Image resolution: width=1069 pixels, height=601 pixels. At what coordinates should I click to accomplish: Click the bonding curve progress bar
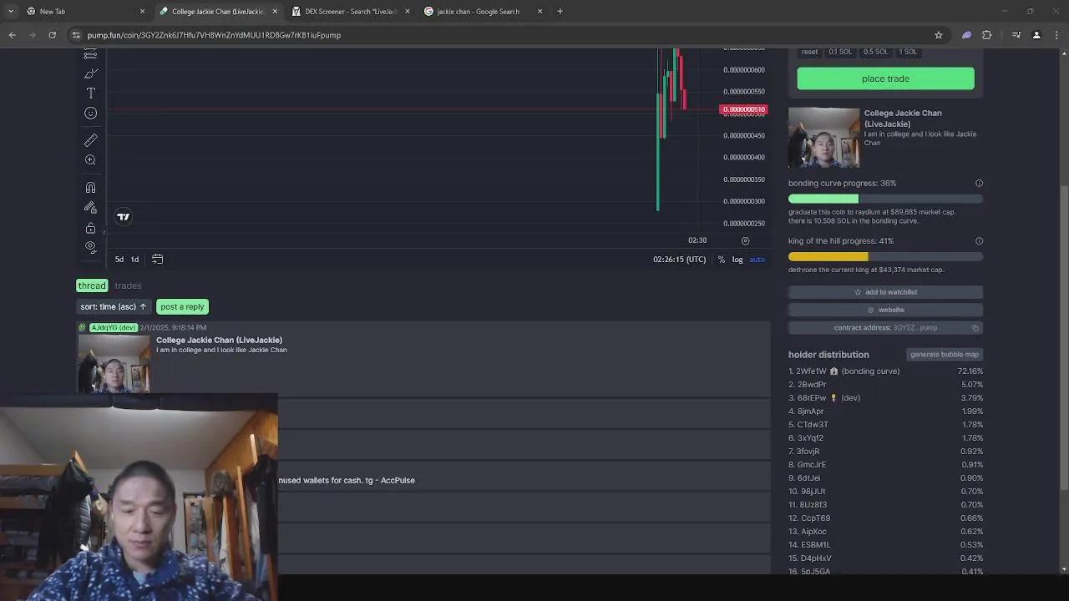pos(885,198)
